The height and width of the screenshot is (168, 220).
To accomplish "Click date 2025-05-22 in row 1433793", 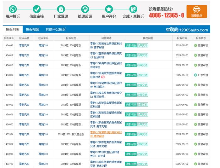I will (182, 164).
